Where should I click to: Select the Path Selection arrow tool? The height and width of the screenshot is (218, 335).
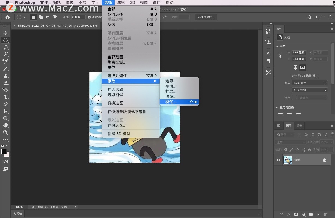pos(5,111)
